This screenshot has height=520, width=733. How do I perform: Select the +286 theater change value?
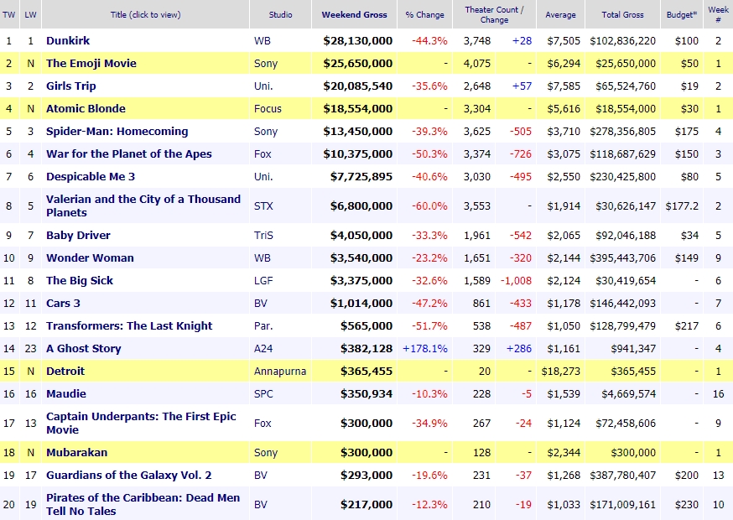tap(519, 348)
